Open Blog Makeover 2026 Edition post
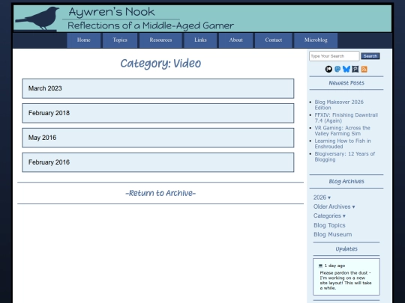The width and height of the screenshot is (405, 303). click(x=339, y=105)
